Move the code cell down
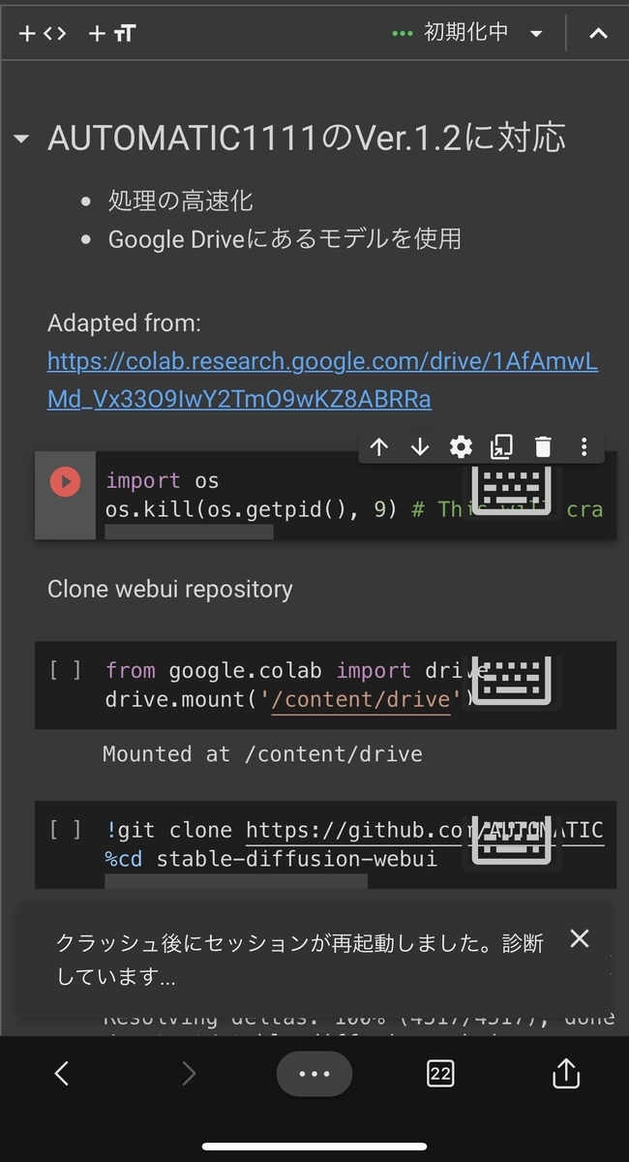 pyautogui.click(x=420, y=446)
